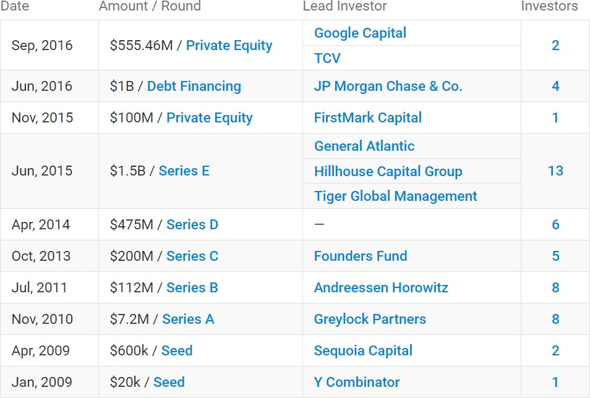Click the 13 investors count for Series E
The height and width of the screenshot is (398, 590).
point(555,171)
